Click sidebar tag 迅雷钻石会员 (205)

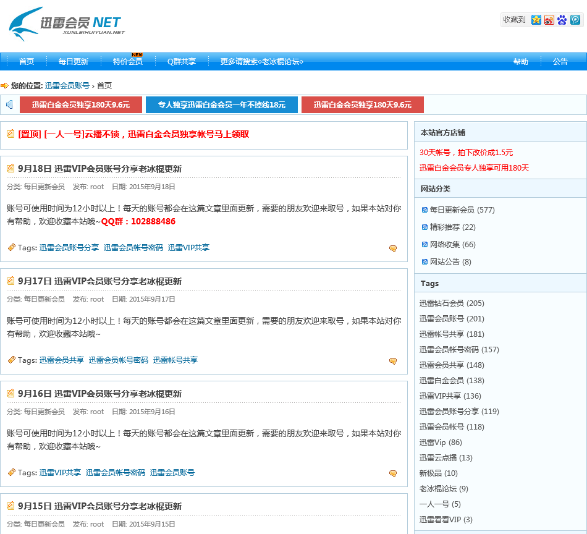point(452,303)
